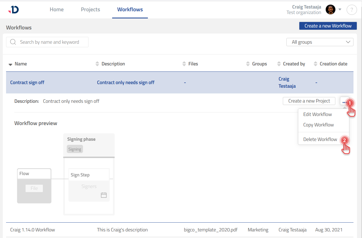362x238 pixels.
Task: Open the Help question mark icon
Action: pos(352,10)
